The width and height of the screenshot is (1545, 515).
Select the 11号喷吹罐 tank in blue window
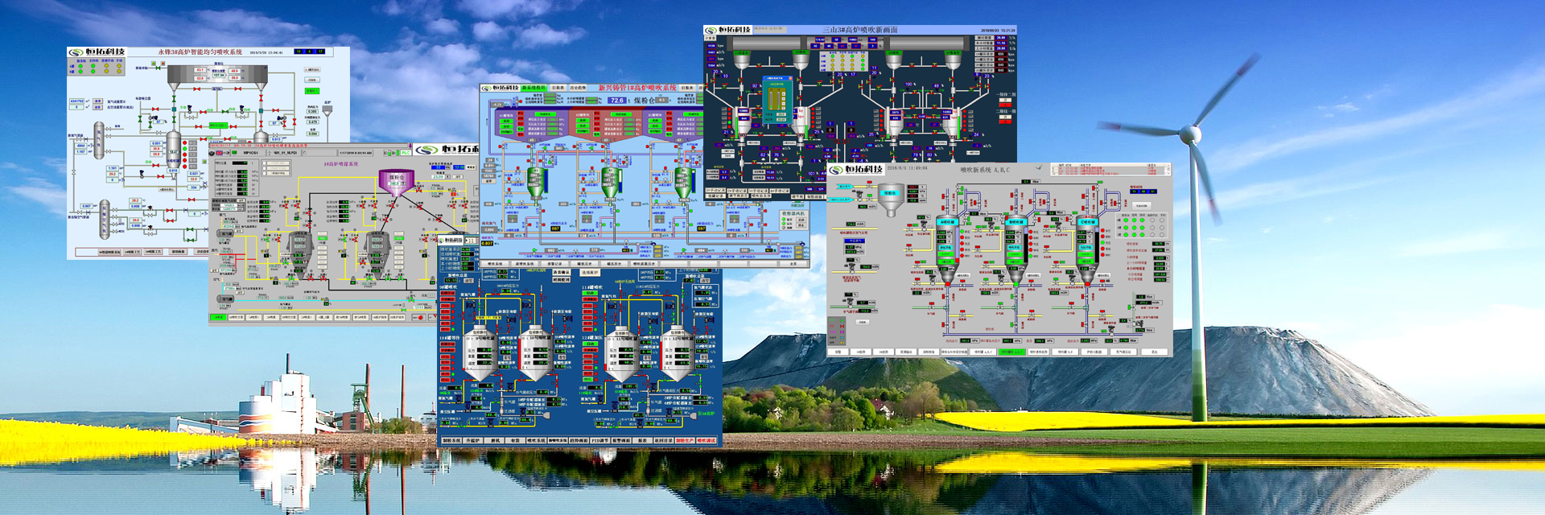[622, 352]
